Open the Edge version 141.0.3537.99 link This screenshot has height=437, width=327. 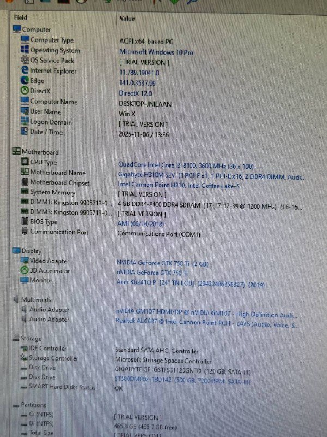pos(137,83)
